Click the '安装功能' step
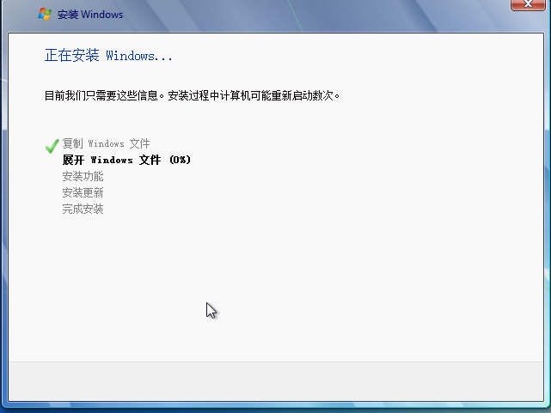Viewport: 551px width, 413px height. pos(83,176)
